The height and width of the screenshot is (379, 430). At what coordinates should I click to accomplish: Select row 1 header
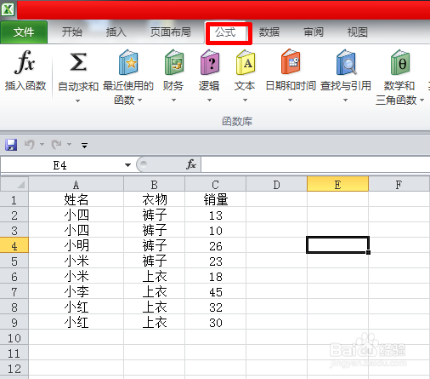[x=14, y=200]
